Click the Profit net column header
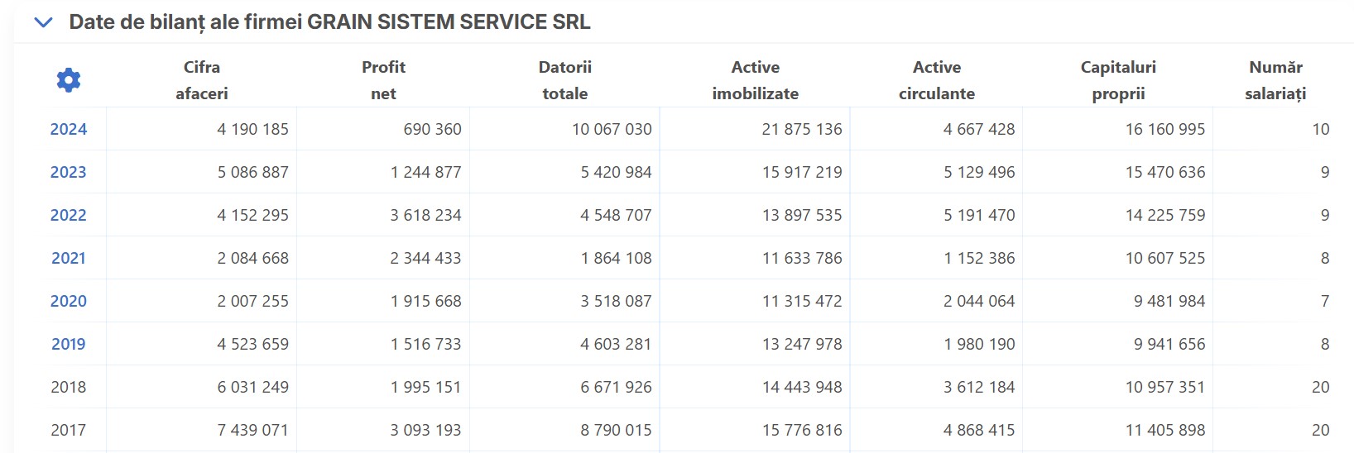 [x=383, y=80]
